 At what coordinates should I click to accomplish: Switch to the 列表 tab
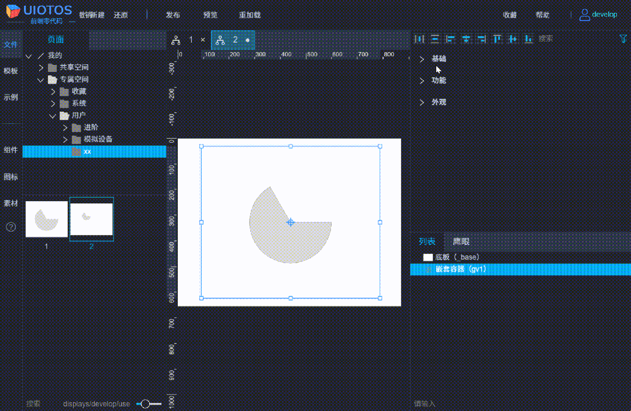click(427, 241)
